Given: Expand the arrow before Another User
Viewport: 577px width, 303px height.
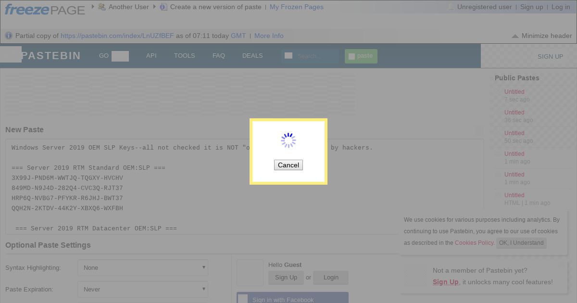Looking at the screenshot, I should pos(93,7).
